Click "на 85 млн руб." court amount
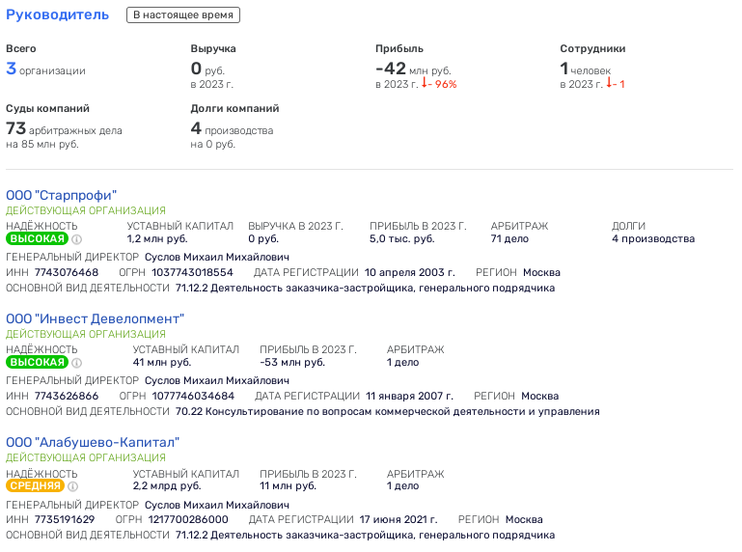This screenshot has width=742, height=552. tap(42, 145)
